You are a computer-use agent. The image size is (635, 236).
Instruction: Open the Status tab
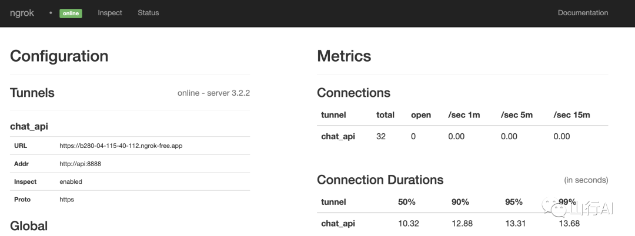click(x=148, y=13)
